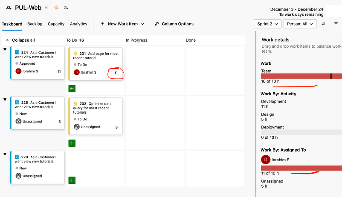Open view options settings sliders icon

pyautogui.click(x=324, y=24)
